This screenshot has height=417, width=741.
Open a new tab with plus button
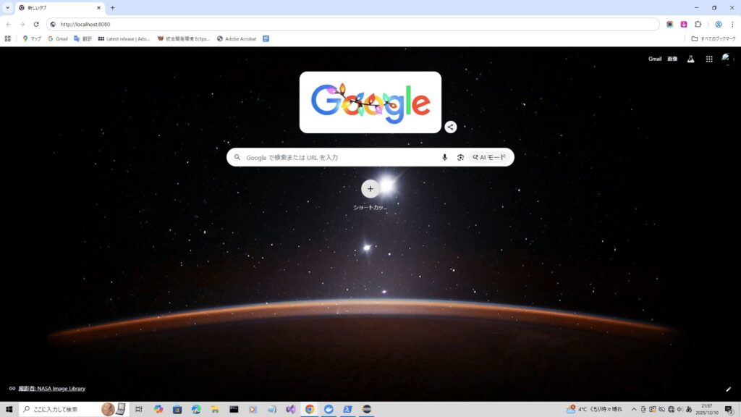click(112, 7)
